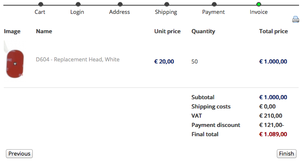Click the green Invoice step dot
The height and width of the screenshot is (161, 302).
[x=259, y=4]
